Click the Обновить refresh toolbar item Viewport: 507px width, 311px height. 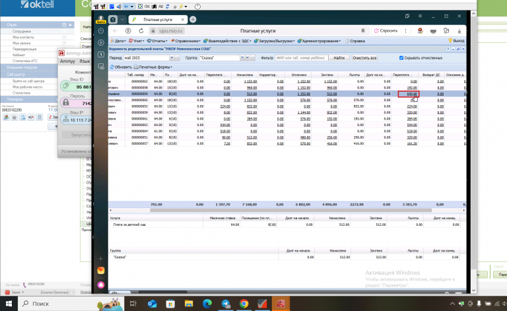coord(121,67)
